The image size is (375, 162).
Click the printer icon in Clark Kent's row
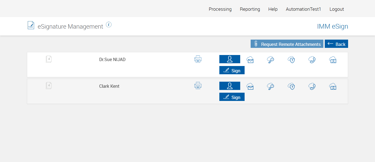(x=198, y=86)
